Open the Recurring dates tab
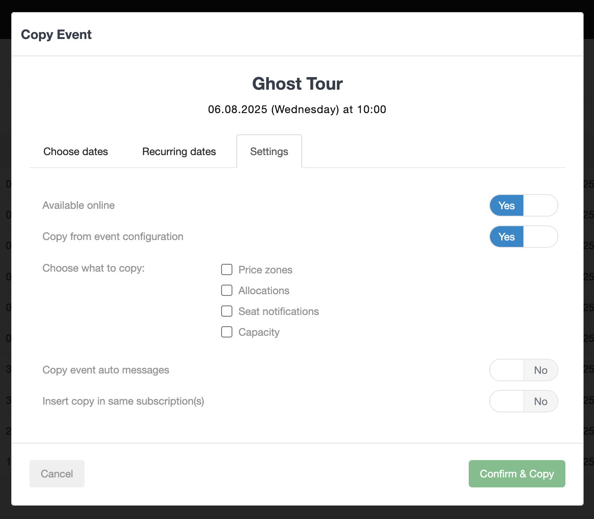This screenshot has width=594, height=519. [x=179, y=152]
